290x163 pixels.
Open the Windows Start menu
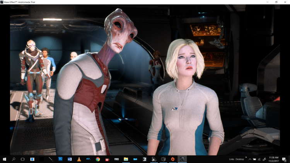(4, 159)
